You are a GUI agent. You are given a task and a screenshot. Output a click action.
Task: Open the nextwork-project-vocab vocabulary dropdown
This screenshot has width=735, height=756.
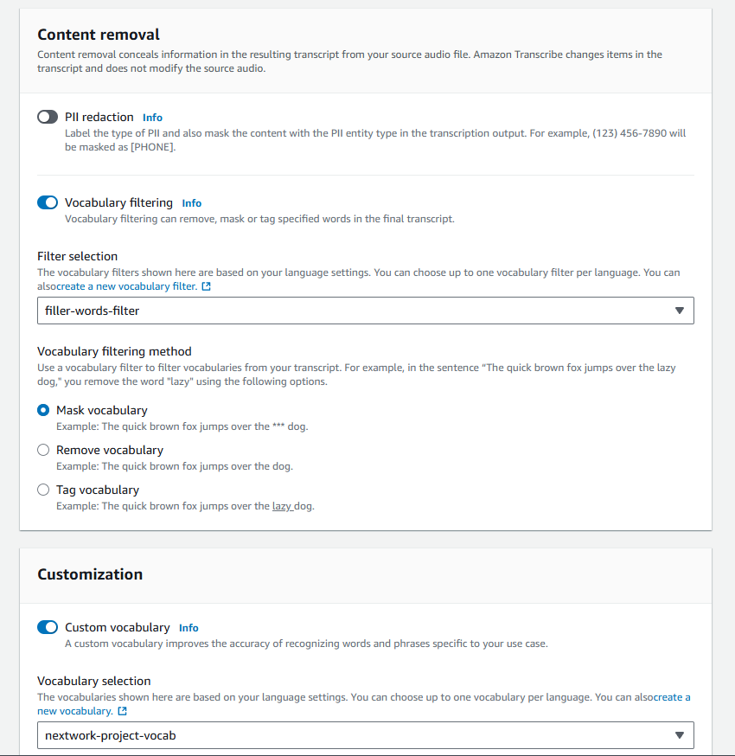coord(365,735)
